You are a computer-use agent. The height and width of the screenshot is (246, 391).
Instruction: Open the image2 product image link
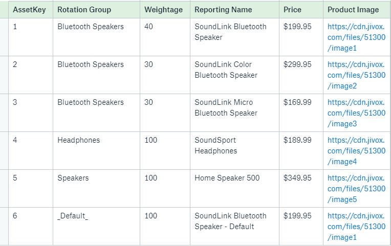coord(356,75)
